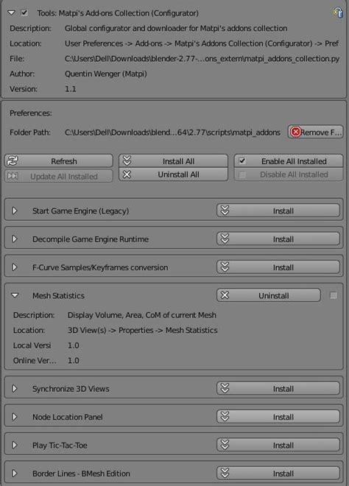Click the Global configurator description text
This screenshot has width=349, height=486.
click(176, 28)
